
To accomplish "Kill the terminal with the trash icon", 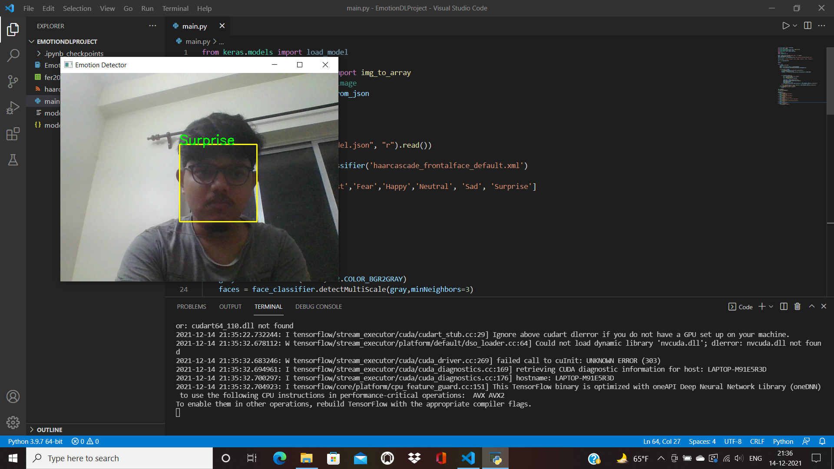I will click(x=797, y=306).
